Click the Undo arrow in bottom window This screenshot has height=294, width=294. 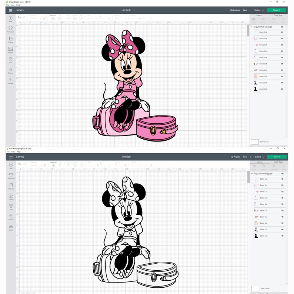[20, 164]
